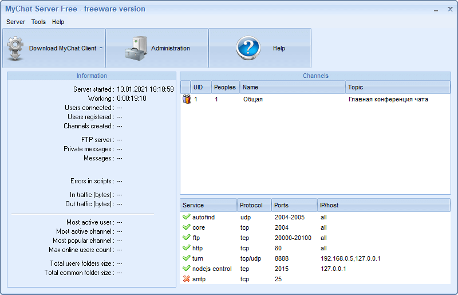
Task: Click IP/host value 192.168.0.5,127.0.0.1
Action: click(350, 258)
